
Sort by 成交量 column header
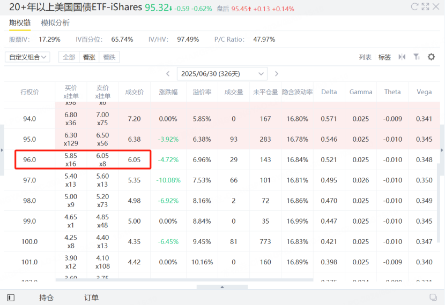point(234,92)
